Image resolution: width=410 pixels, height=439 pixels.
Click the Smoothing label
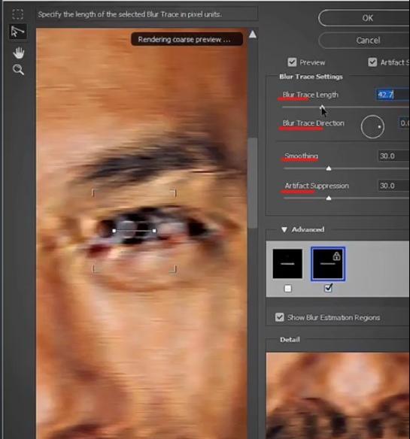(301, 156)
